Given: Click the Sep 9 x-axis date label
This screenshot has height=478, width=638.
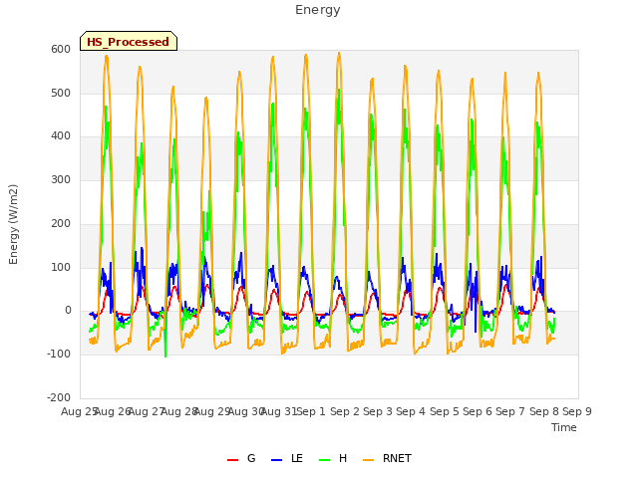Looking at the screenshot, I should click(577, 411).
